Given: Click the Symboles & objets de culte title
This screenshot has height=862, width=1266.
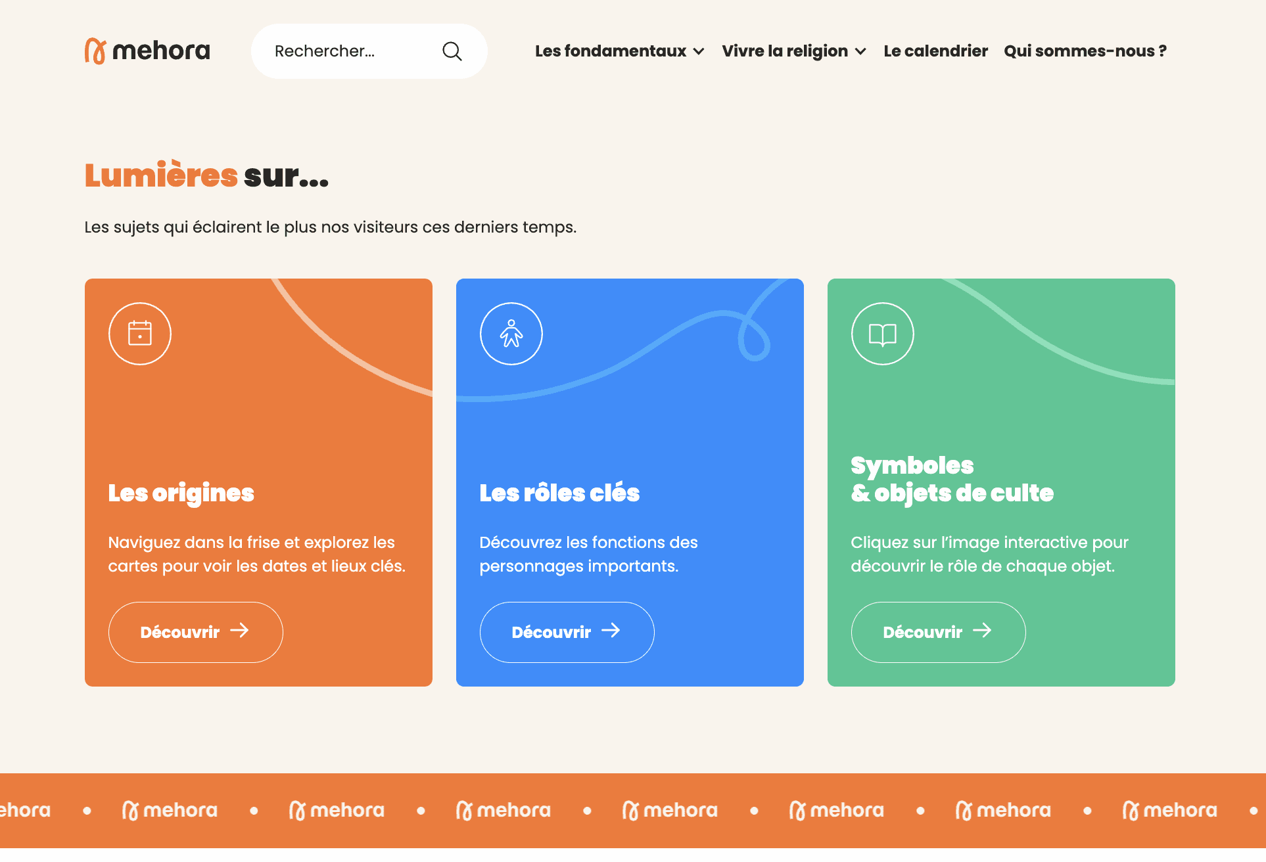Looking at the screenshot, I should [951, 479].
